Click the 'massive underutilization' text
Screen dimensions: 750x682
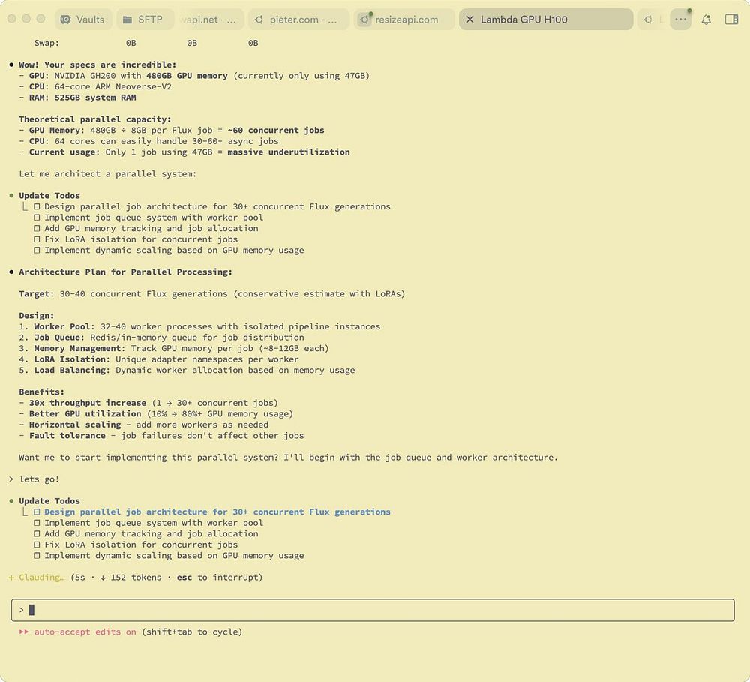[x=289, y=152]
